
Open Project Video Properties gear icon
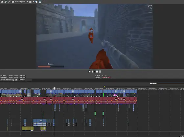click(2, 2)
